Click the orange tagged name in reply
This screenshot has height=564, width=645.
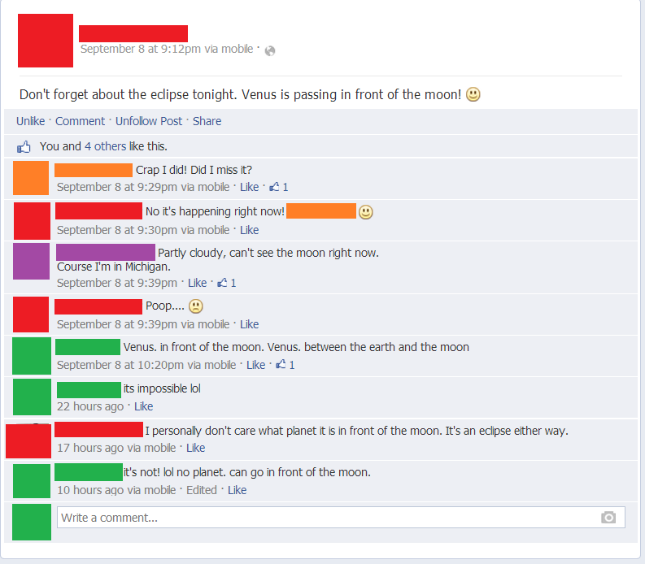(321, 211)
